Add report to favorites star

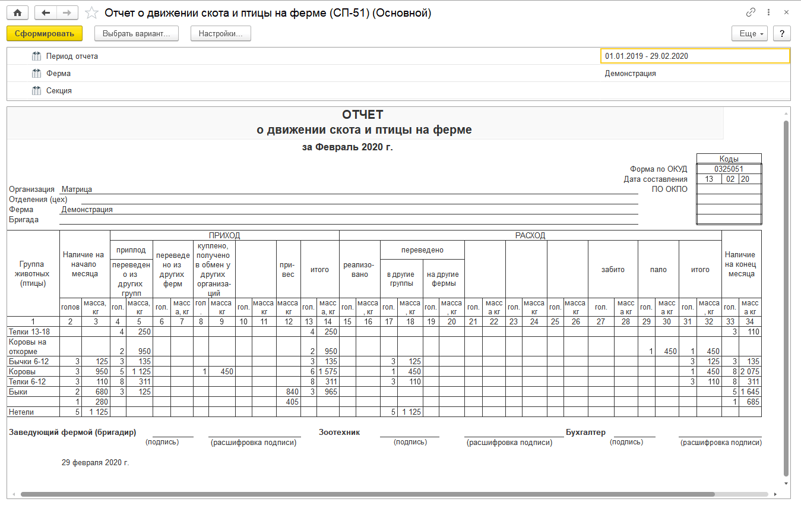pos(91,12)
